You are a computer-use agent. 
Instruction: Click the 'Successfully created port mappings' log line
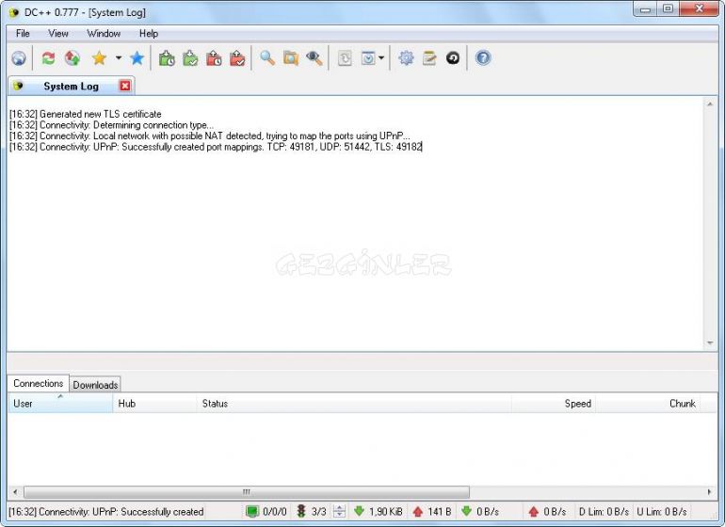pyautogui.click(x=216, y=147)
